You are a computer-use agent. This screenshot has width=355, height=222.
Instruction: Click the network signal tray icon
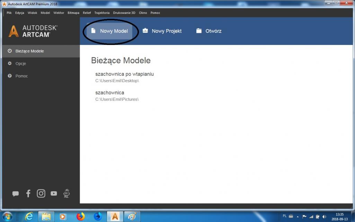click(311, 216)
